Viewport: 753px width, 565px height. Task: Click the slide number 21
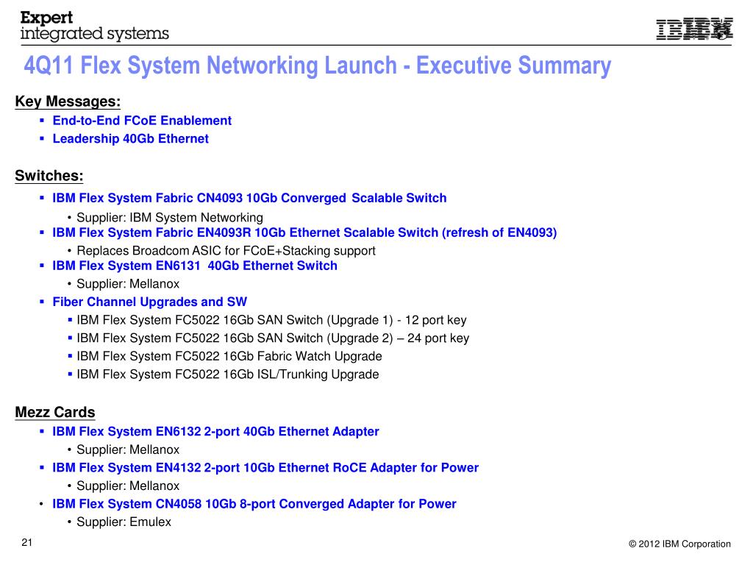tap(27, 542)
